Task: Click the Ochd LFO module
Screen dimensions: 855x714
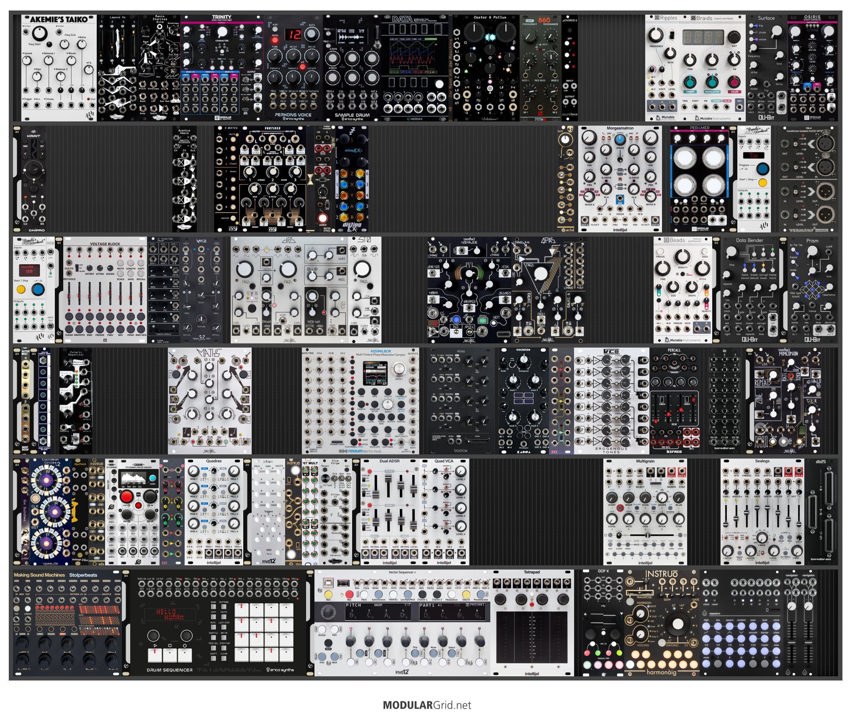Action: 566,179
